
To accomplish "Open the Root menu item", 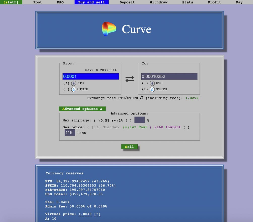I will pos(38,2).
